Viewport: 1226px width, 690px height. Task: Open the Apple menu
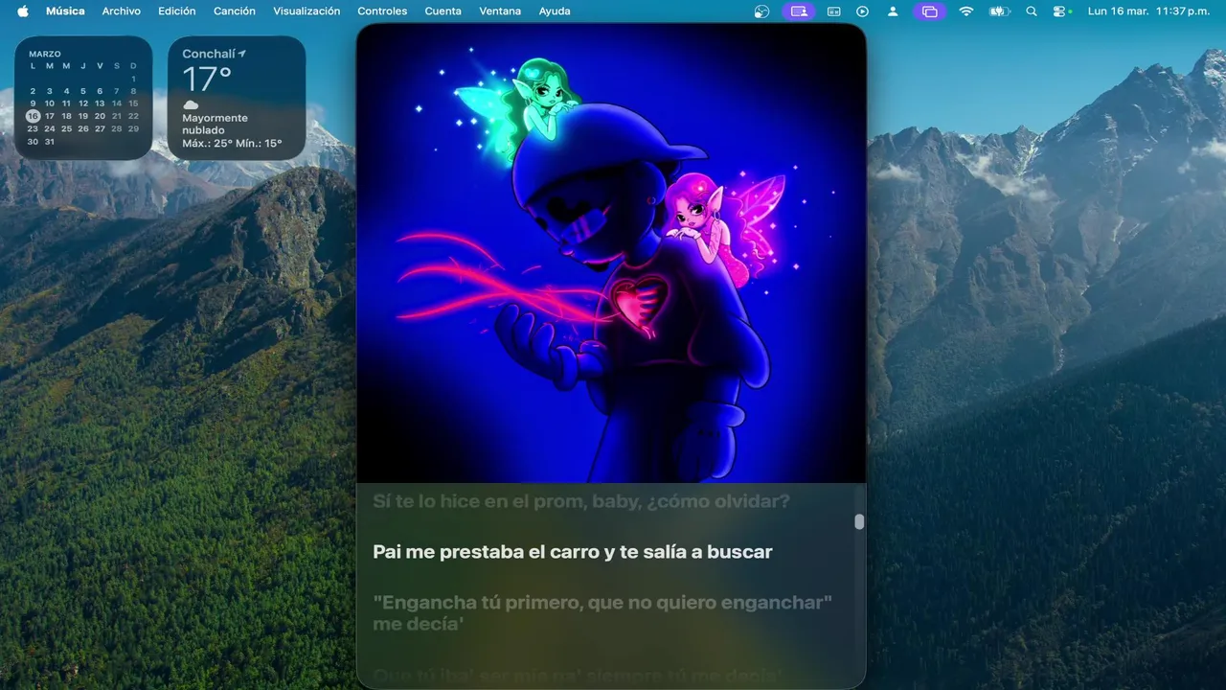pos(23,11)
